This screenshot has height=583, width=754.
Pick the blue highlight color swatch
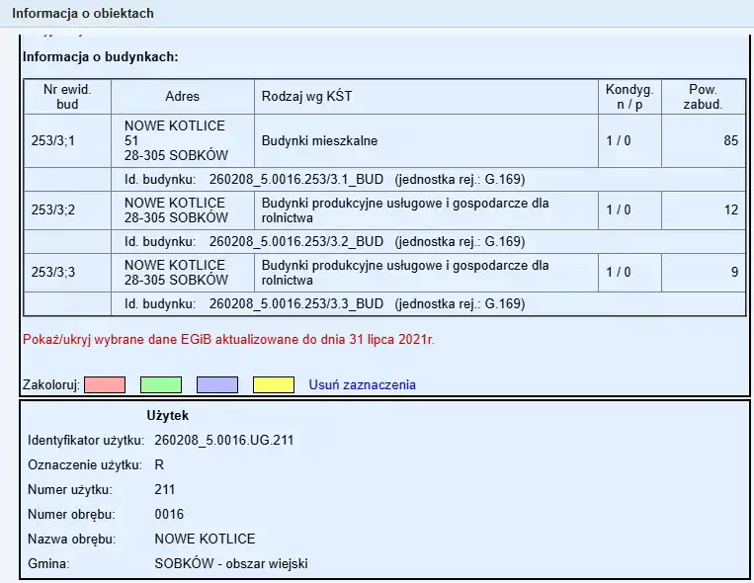click(x=216, y=385)
